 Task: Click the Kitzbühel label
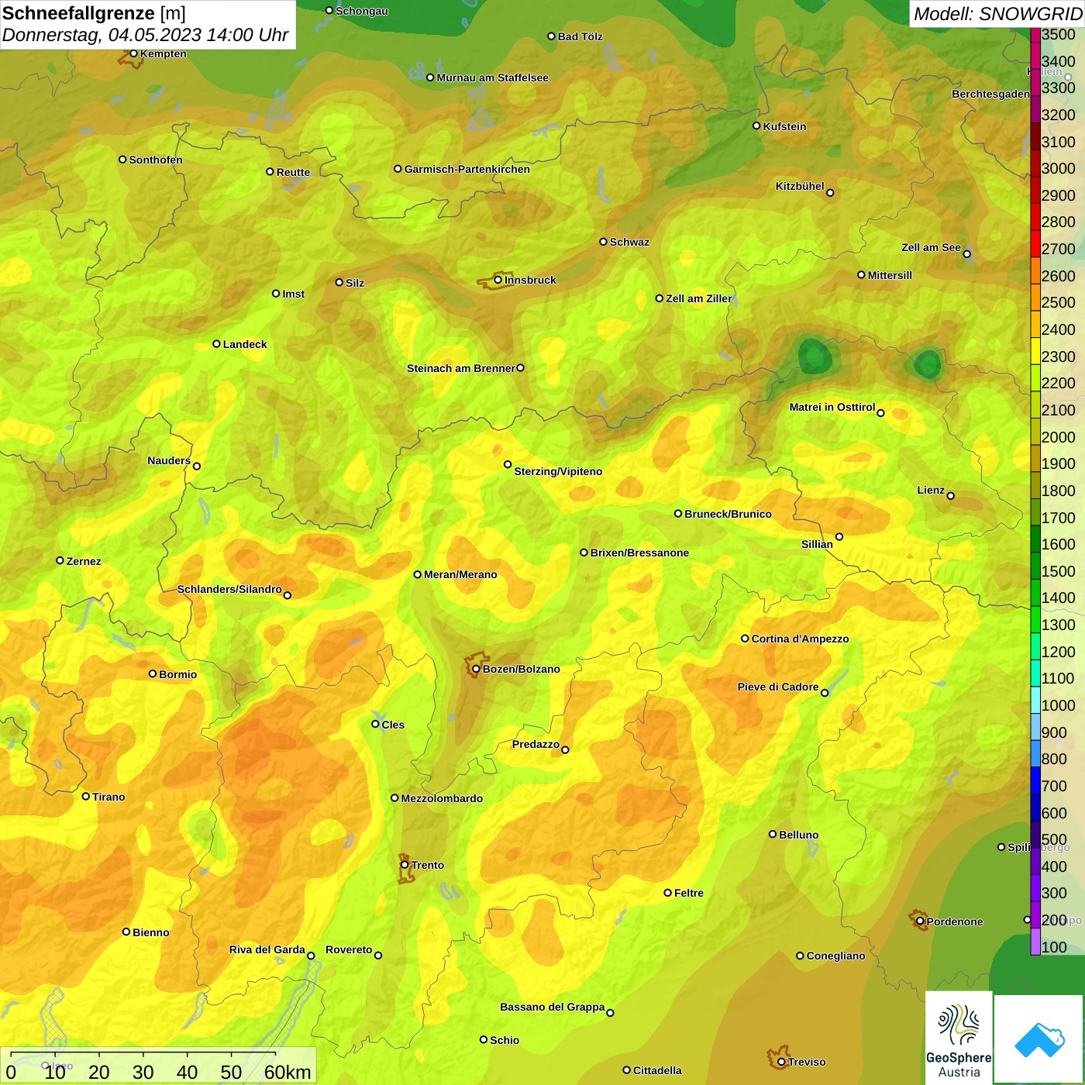(800, 186)
